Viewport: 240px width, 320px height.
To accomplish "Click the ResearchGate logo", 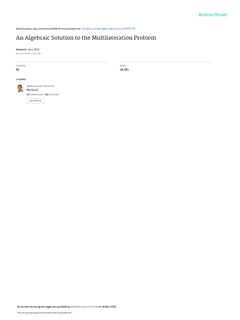I will [213, 14].
